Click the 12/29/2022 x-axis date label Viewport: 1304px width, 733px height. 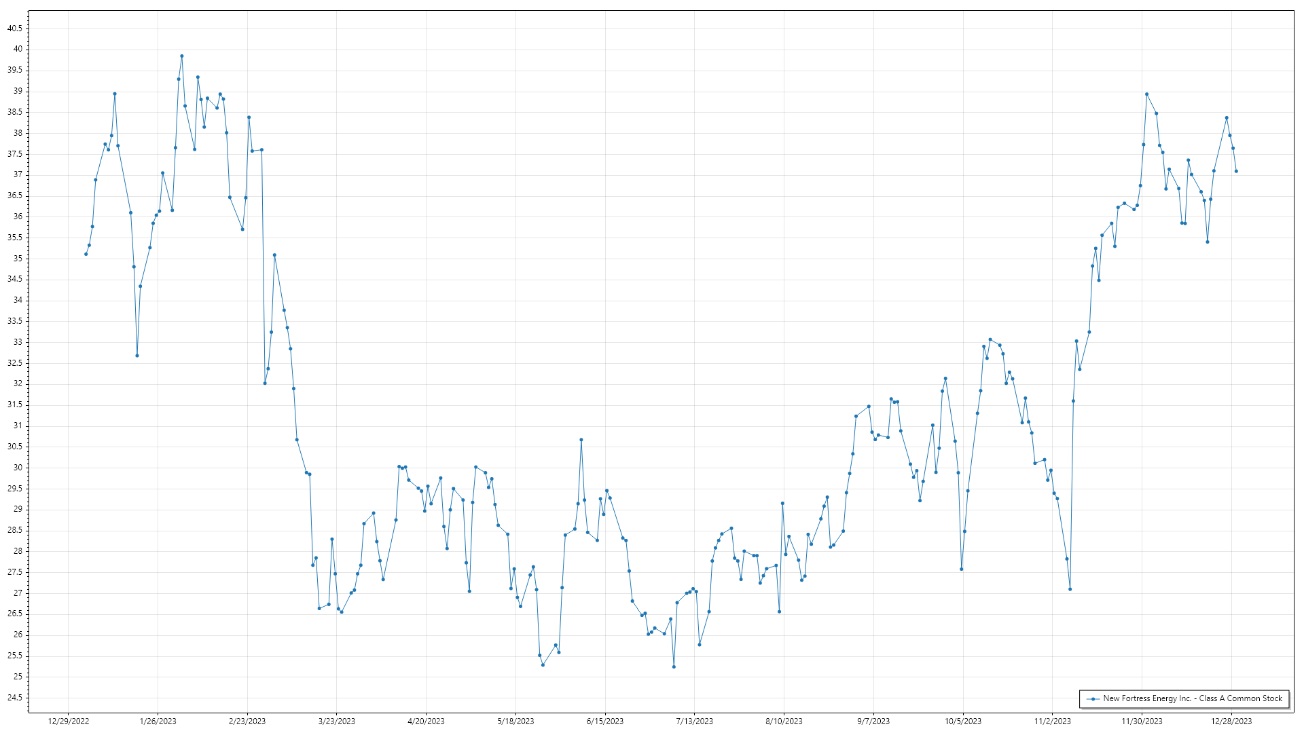[69, 721]
